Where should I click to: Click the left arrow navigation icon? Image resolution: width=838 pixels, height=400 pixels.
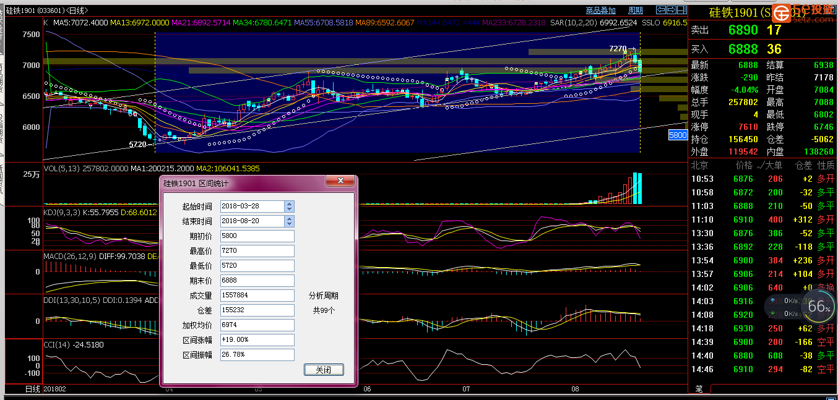click(x=660, y=10)
